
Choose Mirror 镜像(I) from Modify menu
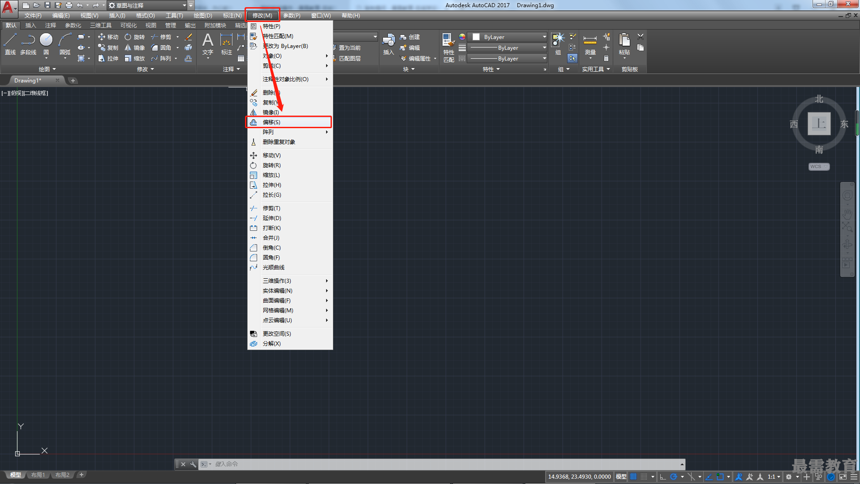[x=290, y=112]
